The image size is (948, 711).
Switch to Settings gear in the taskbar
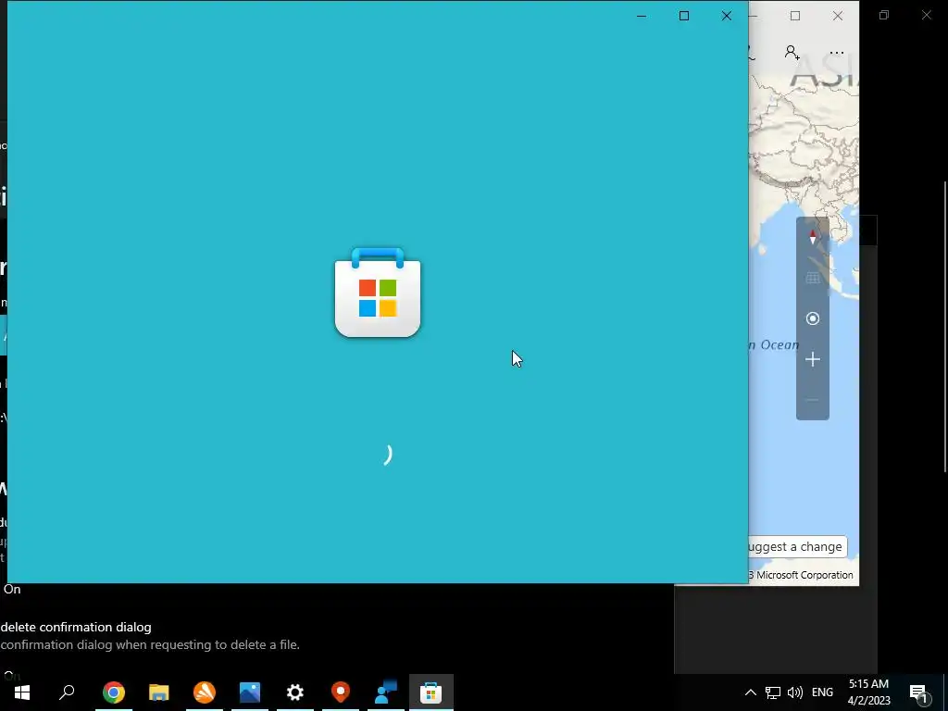click(295, 692)
